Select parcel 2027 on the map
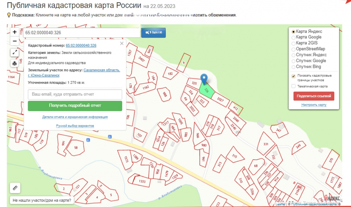This screenshot has width=351, height=207. coord(220,100)
